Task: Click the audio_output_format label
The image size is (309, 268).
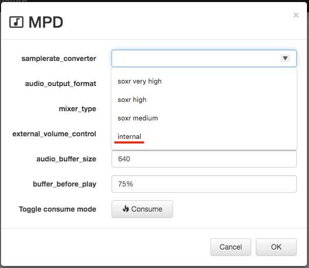Action: tap(60, 84)
